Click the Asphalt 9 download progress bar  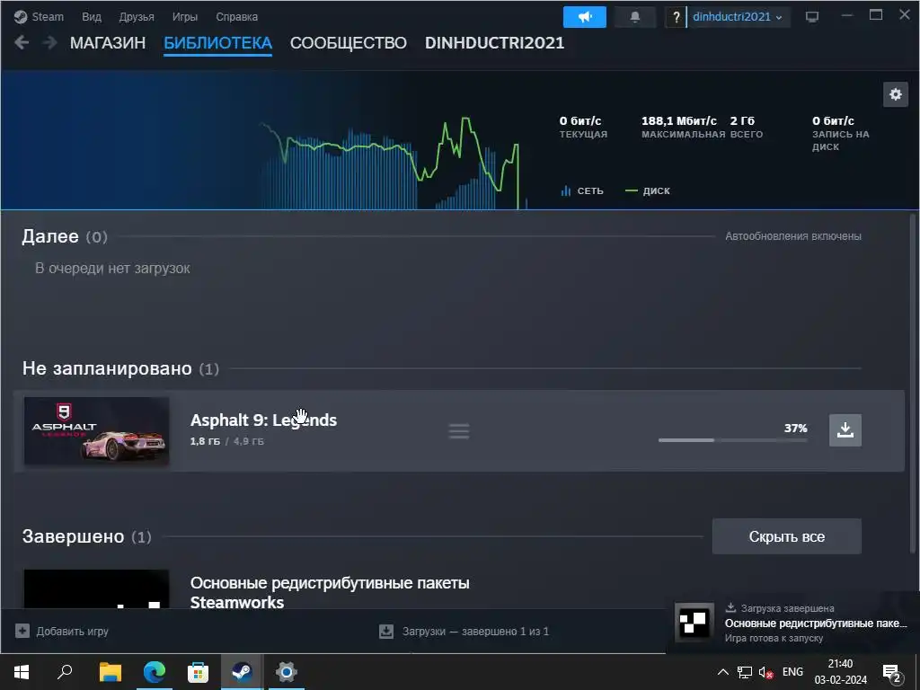(732, 440)
